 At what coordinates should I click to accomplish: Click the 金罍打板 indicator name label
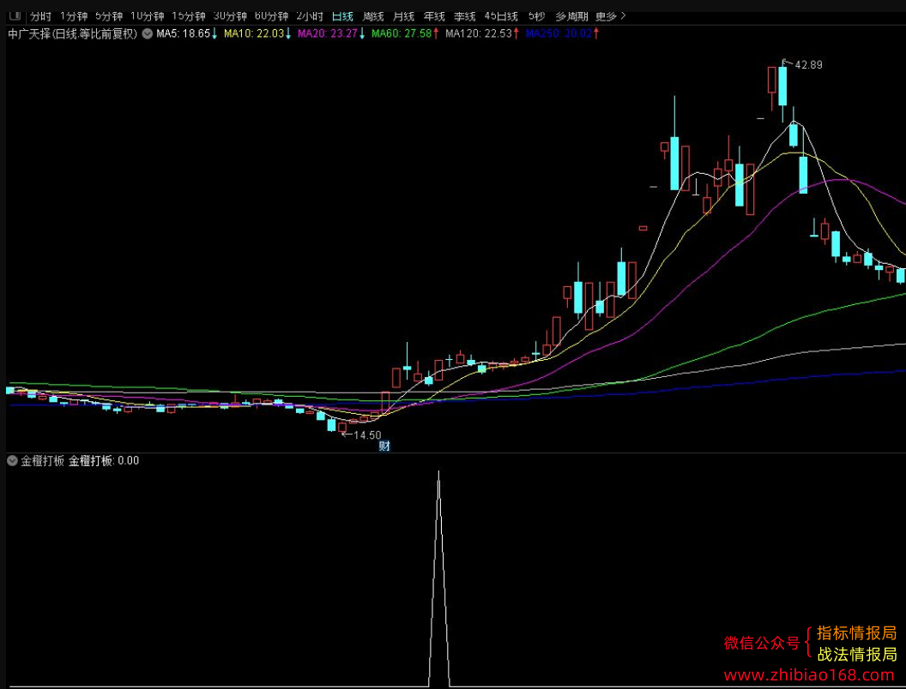[42, 460]
